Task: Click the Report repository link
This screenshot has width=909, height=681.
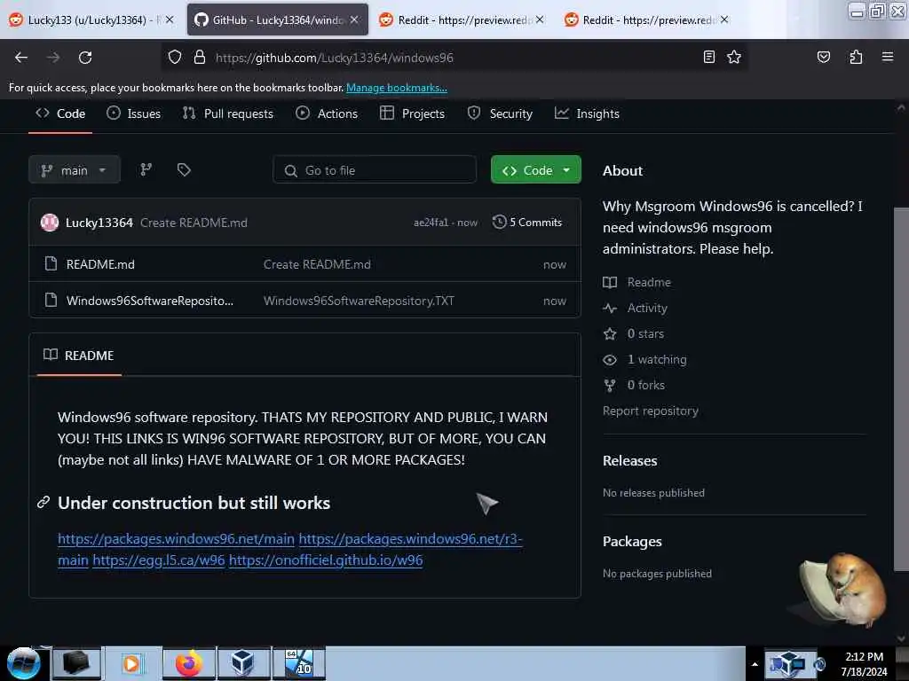Action: pyautogui.click(x=651, y=411)
